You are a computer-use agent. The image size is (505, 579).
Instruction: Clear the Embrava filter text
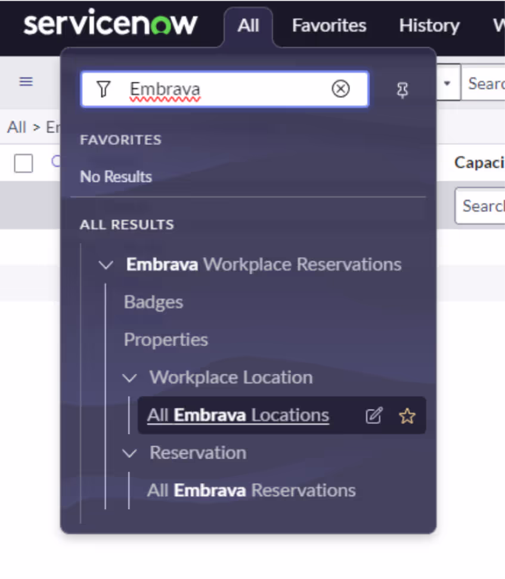pos(340,89)
